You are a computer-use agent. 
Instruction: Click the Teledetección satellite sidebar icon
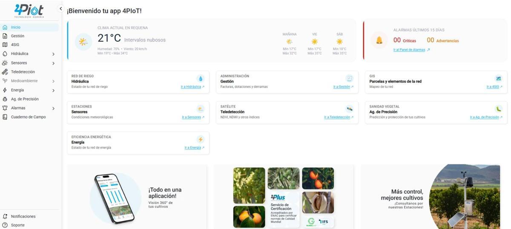click(x=5, y=72)
